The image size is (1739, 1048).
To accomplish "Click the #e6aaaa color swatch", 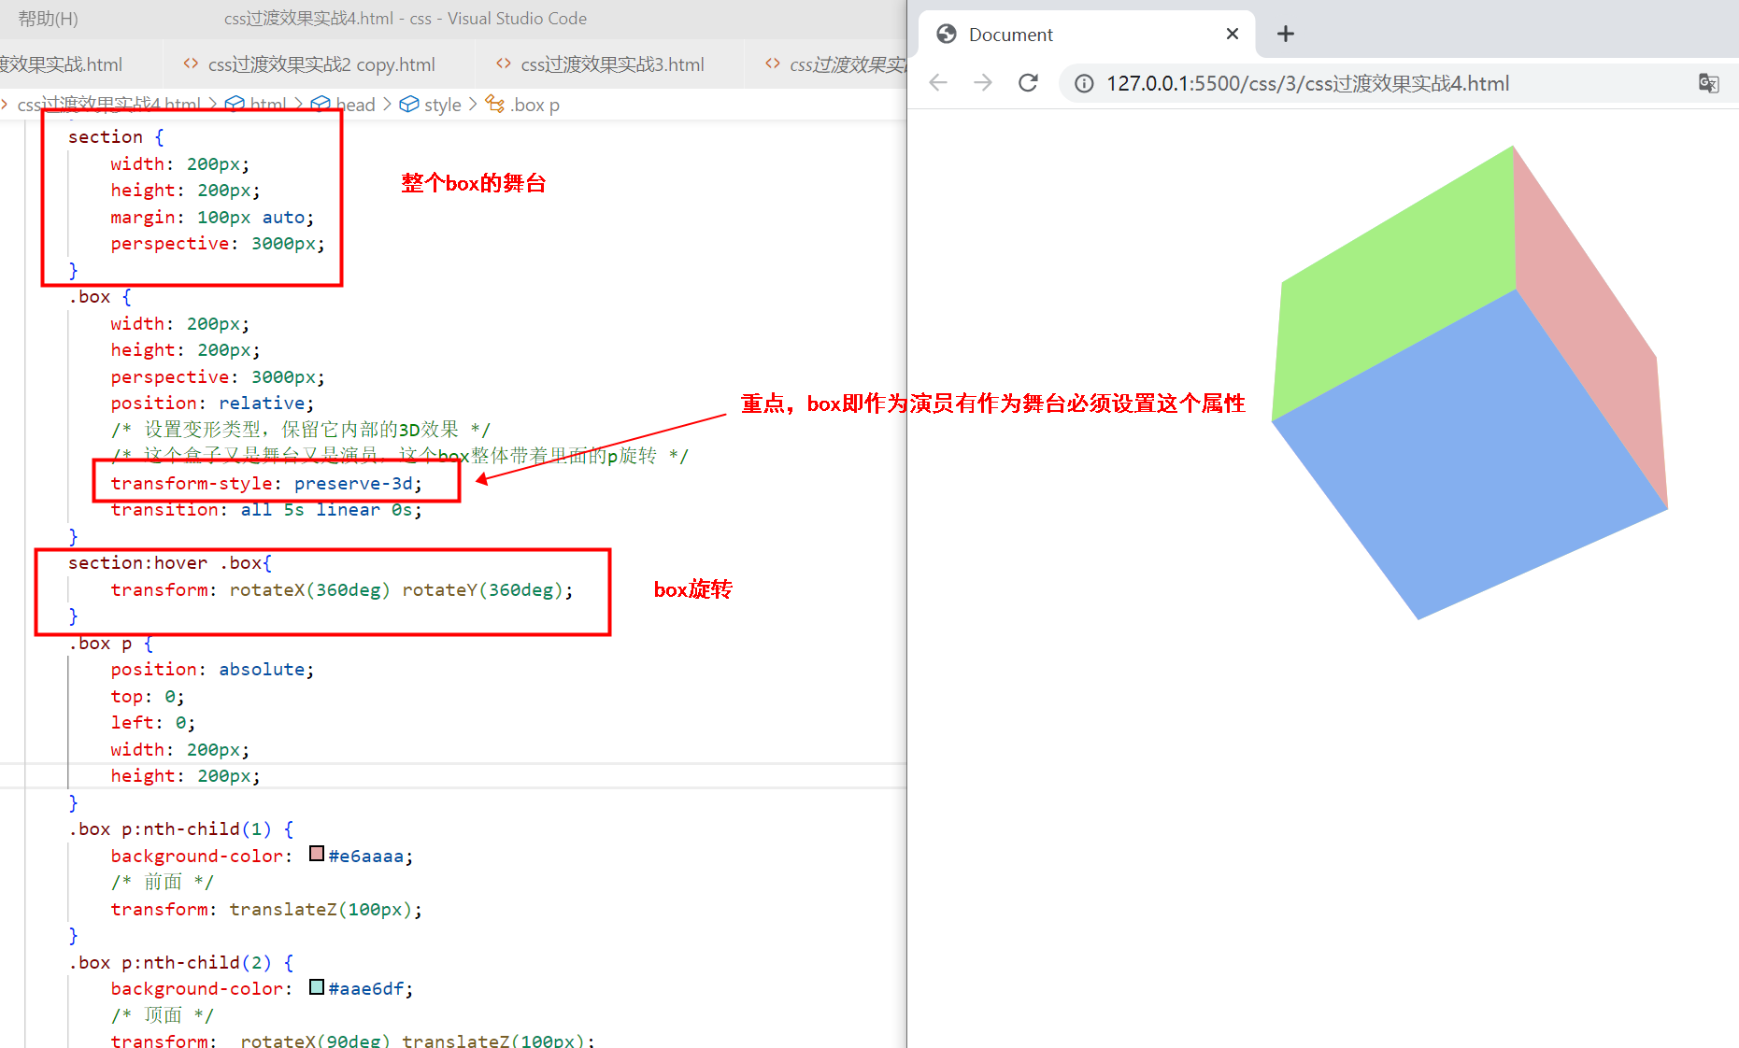I will pos(317,854).
